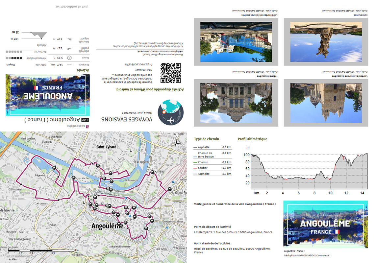Click the flag marker beside the Frégeneuil lake
Screen dimensions: 375x263
click(54, 168)
